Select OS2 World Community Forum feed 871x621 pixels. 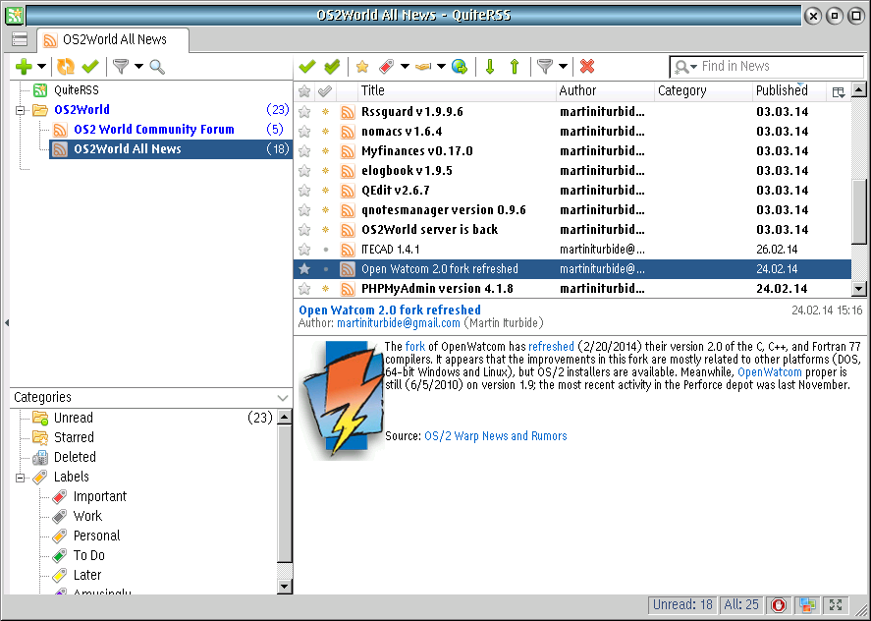pyautogui.click(x=153, y=130)
